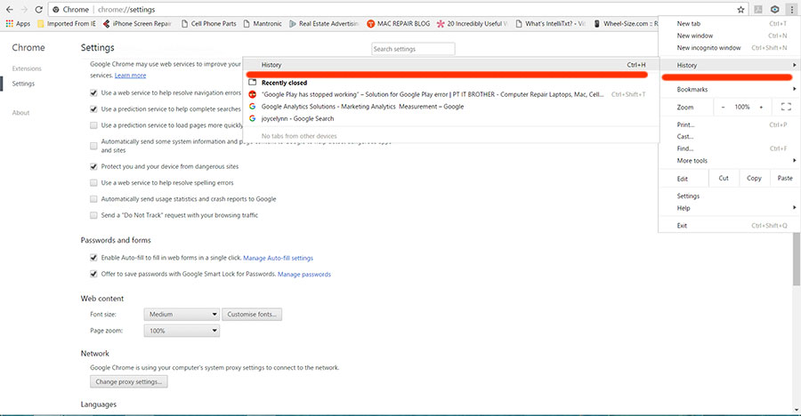Click the Copy button in Edit row
Viewport: 801px width, 416px height.
coord(754,178)
